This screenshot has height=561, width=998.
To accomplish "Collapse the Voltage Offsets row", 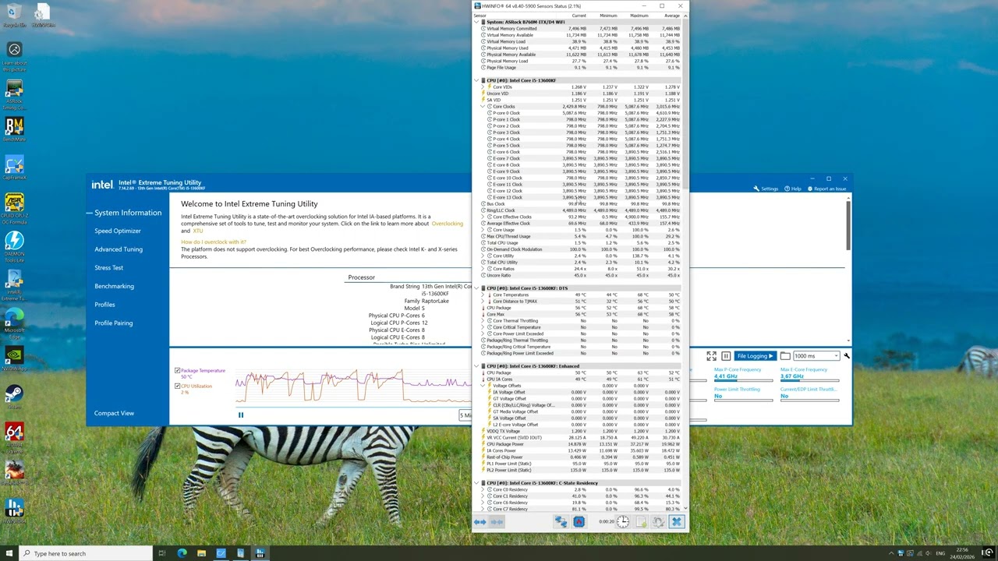I will [483, 386].
